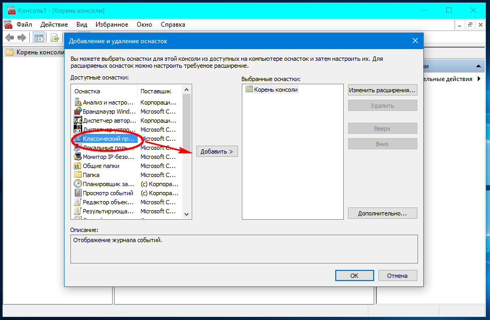This screenshot has width=490, height=320.
Task: Collapse the actions pane header arrow
Action: click(x=479, y=66)
